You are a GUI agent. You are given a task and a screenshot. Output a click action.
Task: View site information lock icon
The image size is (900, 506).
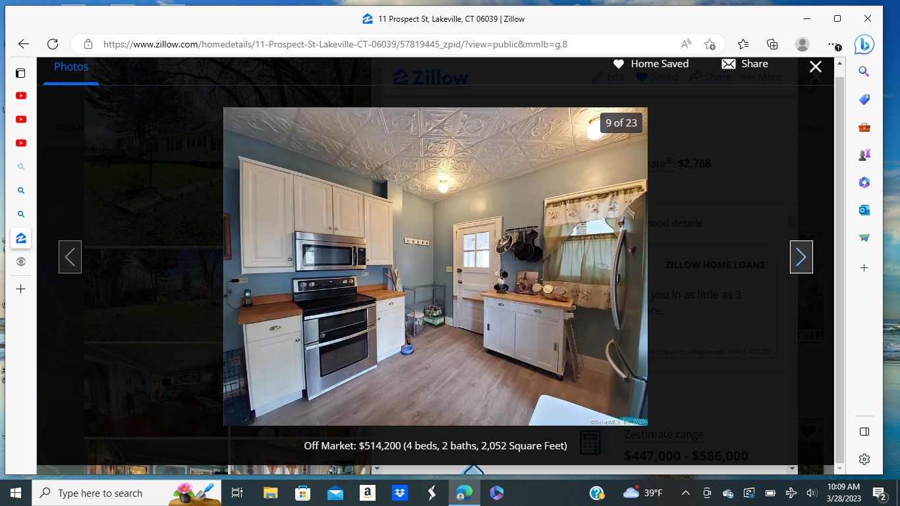tap(88, 44)
